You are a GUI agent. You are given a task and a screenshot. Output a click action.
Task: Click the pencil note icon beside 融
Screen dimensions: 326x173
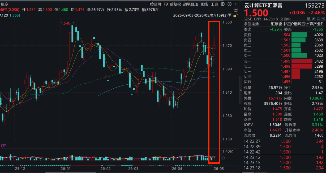point(314,19)
